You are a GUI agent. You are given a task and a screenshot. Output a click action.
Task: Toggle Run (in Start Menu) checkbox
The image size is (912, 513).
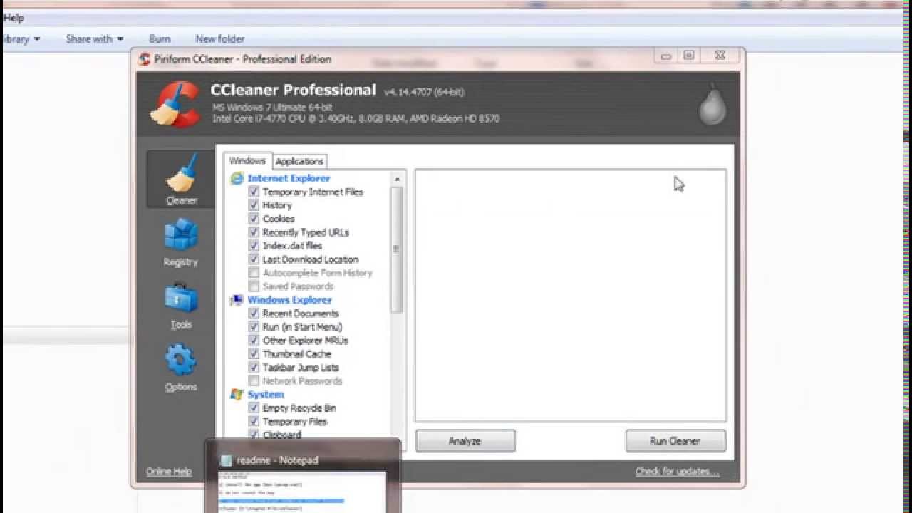pyautogui.click(x=254, y=327)
